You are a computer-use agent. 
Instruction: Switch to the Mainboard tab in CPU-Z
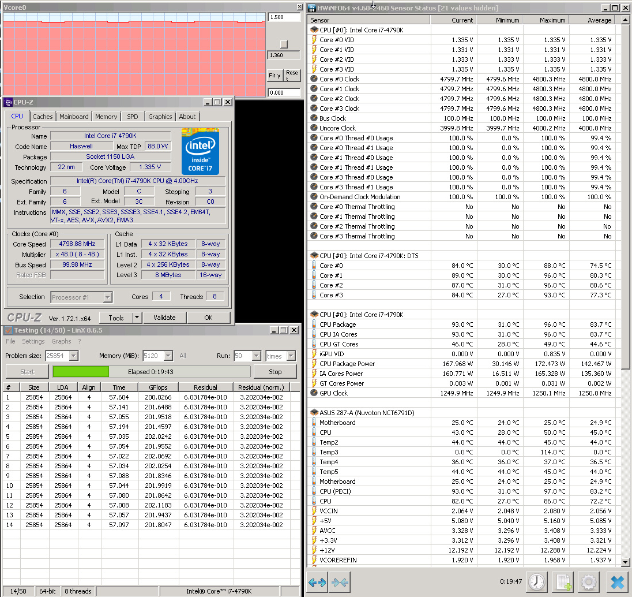[74, 116]
